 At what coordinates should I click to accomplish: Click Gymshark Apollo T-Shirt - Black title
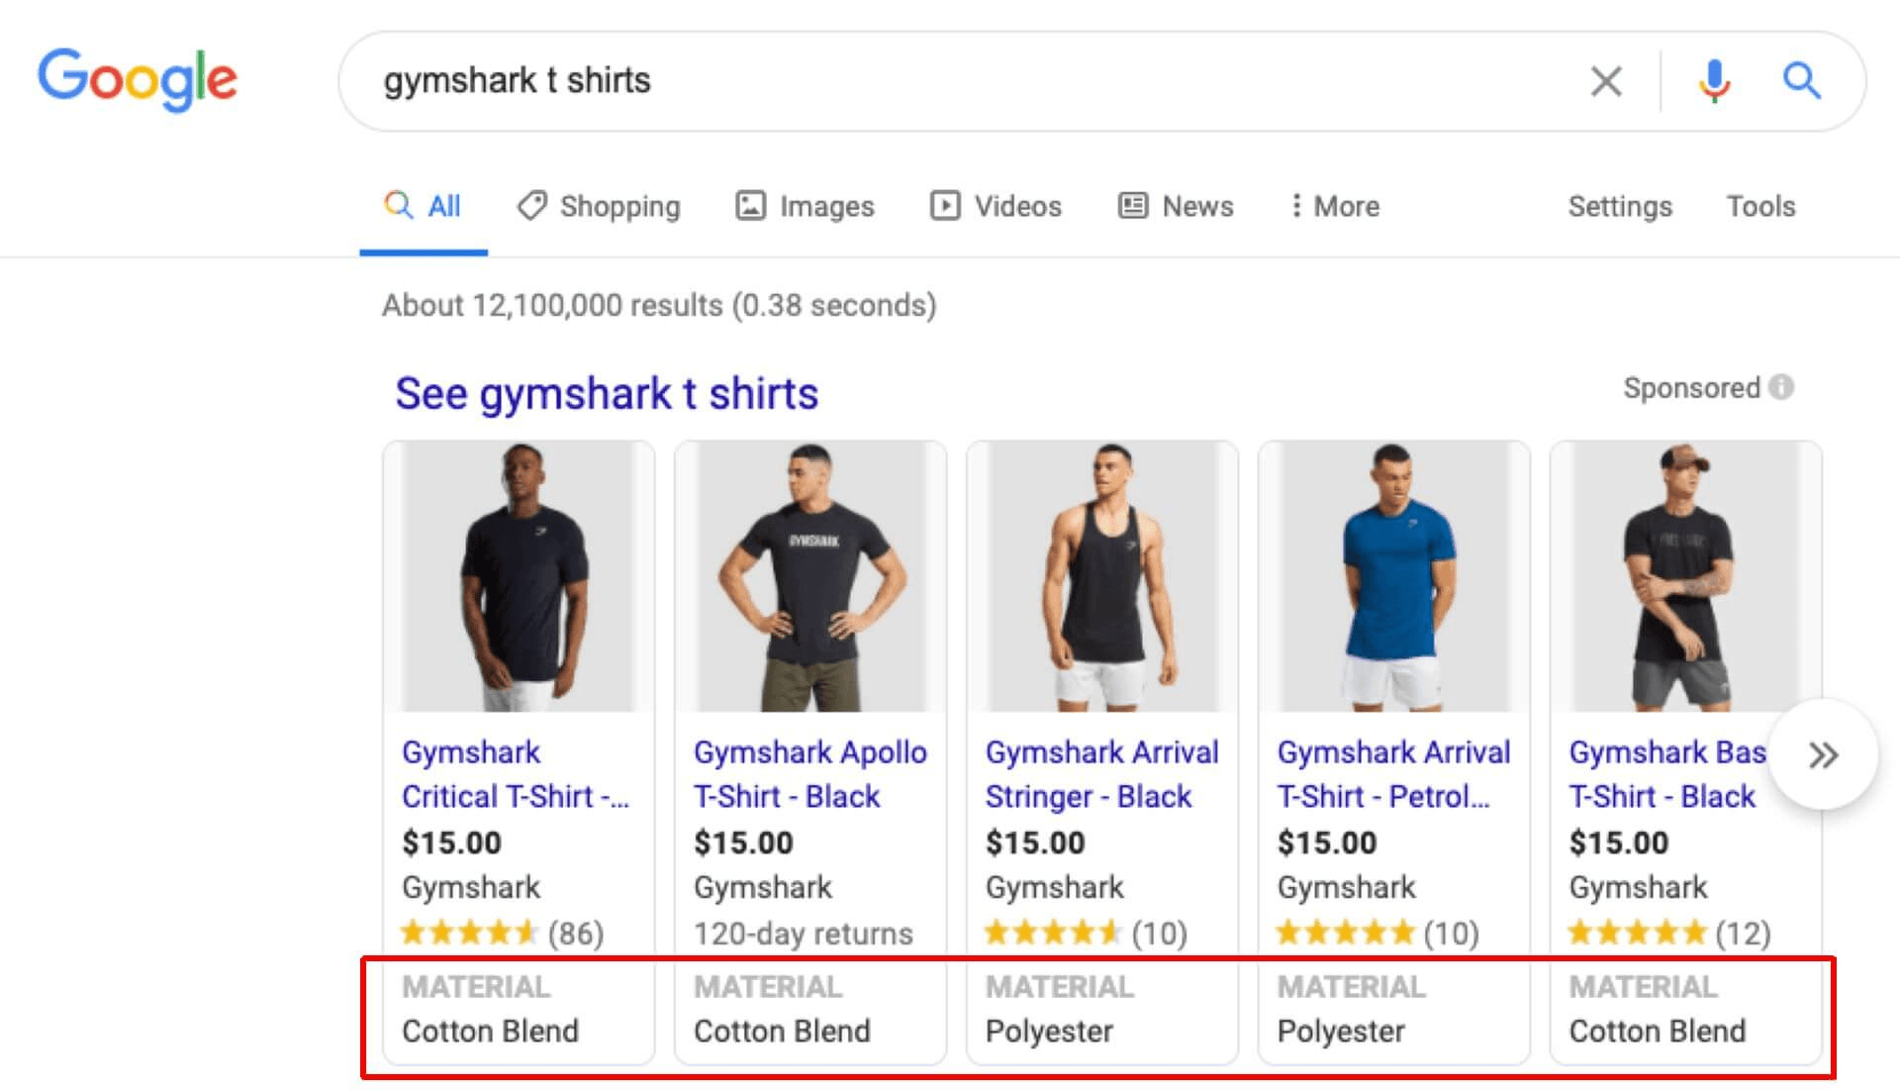809,774
